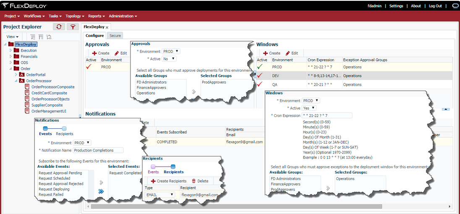The width and height of the screenshot is (460, 214).
Task: Expand the ODS folder node
Action: click(x=10, y=63)
